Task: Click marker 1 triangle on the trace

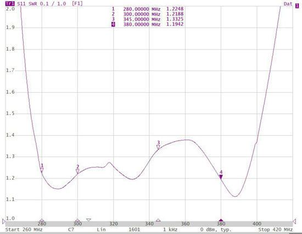Action: pyautogui.click(x=42, y=170)
